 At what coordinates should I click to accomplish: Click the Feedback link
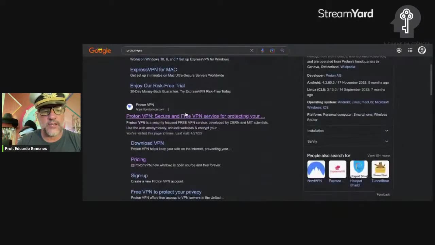click(383, 194)
